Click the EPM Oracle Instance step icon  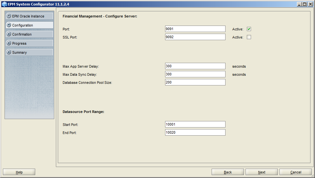point(9,16)
